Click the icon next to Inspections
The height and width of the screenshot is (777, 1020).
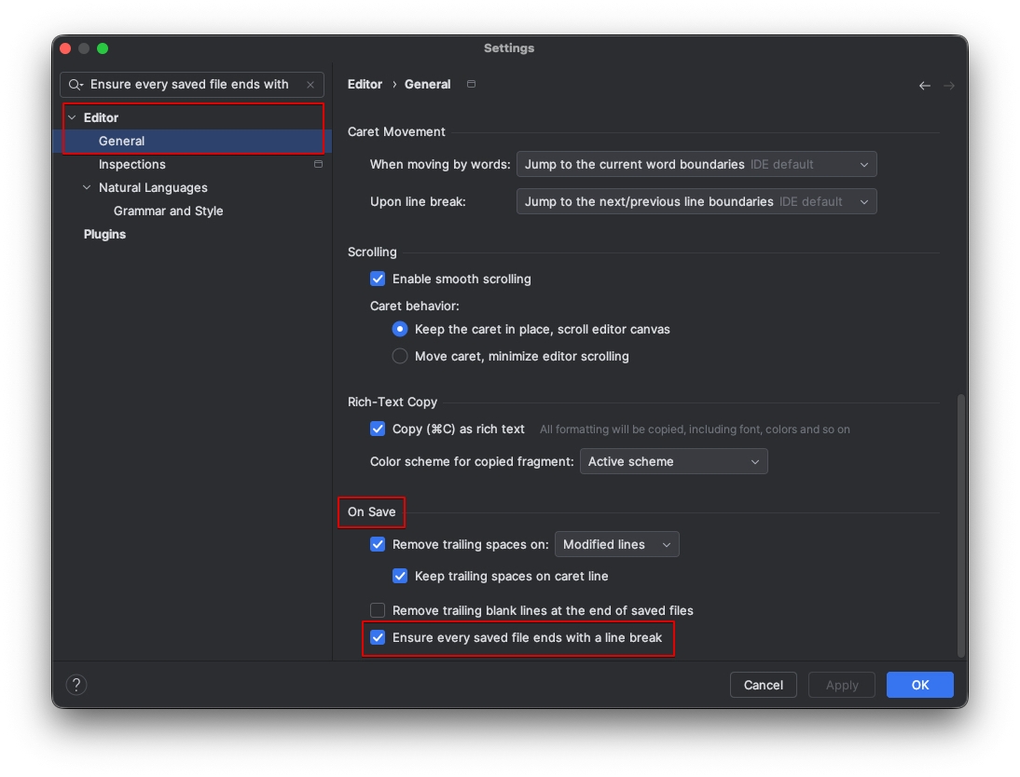point(318,165)
